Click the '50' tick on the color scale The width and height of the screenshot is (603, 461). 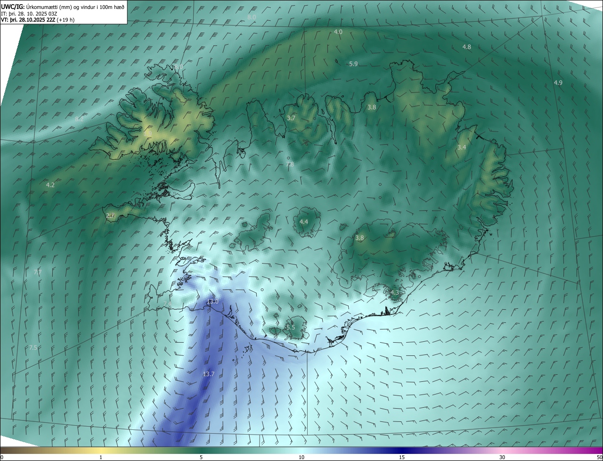pyautogui.click(x=599, y=457)
